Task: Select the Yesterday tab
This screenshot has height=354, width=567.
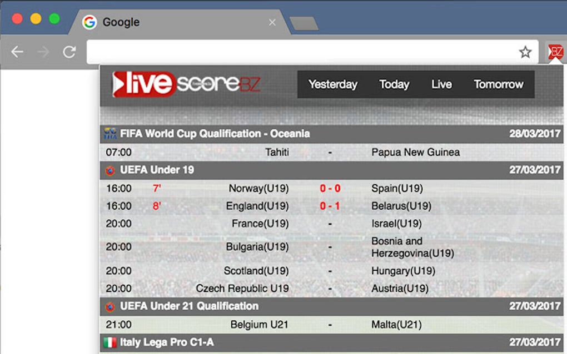Action: (x=332, y=84)
